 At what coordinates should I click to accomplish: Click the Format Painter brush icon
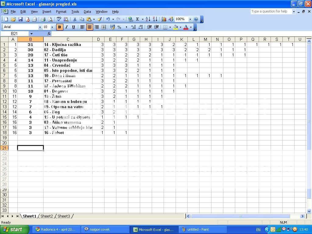(99, 19)
